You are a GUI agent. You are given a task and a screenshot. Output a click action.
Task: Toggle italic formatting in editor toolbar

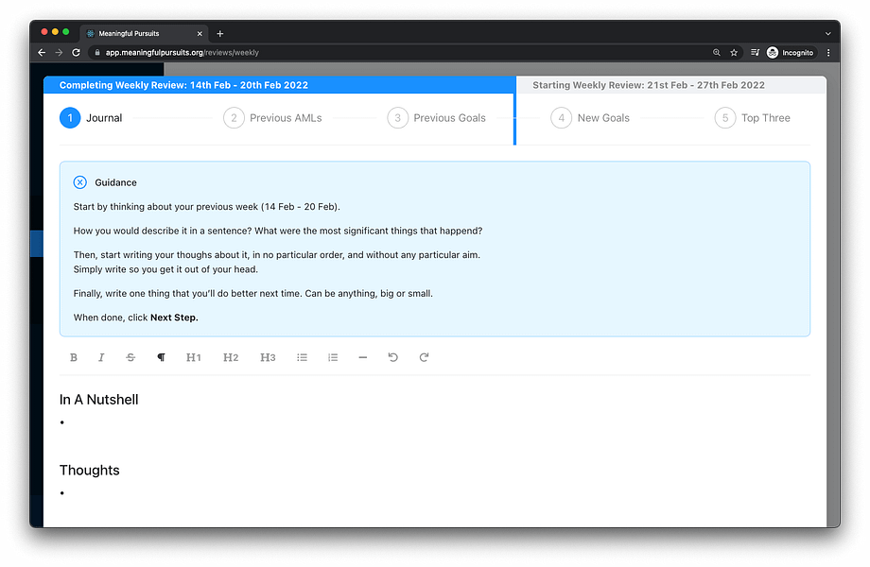coord(101,357)
